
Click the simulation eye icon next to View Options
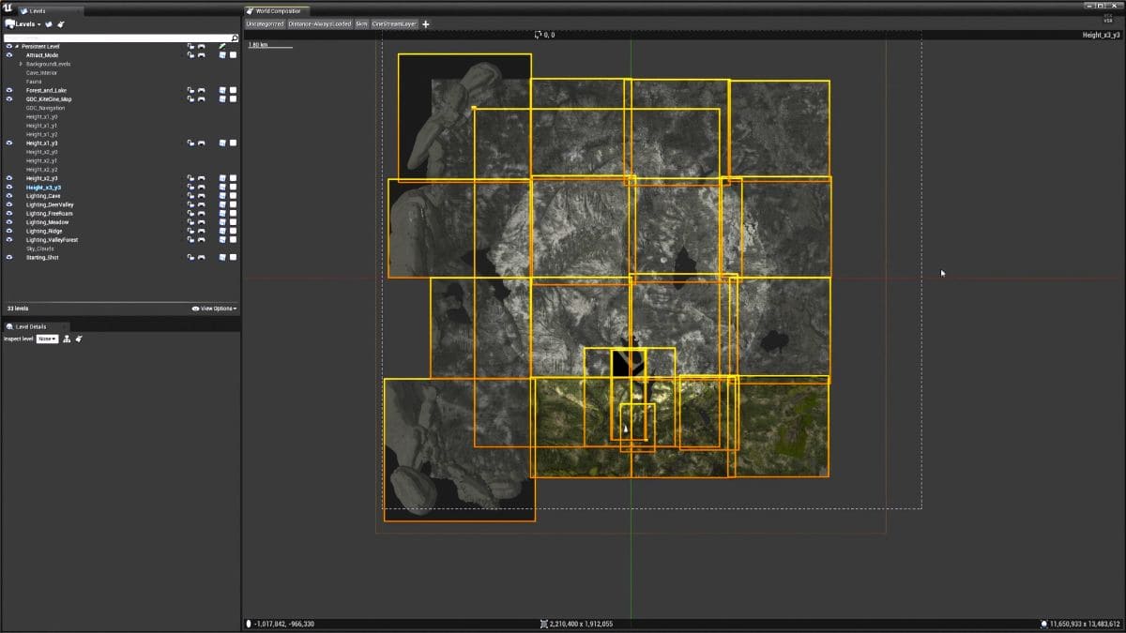(x=194, y=309)
